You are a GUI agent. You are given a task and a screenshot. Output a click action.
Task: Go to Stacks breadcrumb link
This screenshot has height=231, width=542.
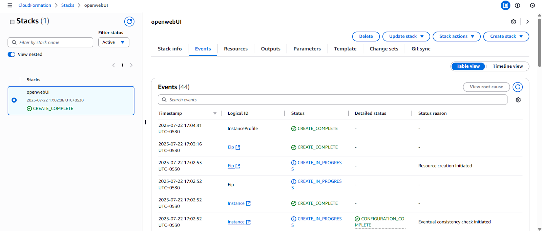(68, 5)
